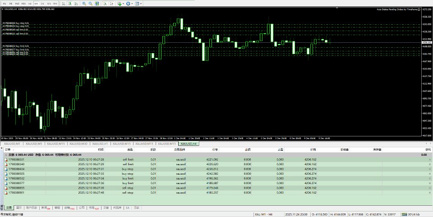Select the W1 timeframe button
This screenshot has height=217, width=433.
tap(49, 4)
